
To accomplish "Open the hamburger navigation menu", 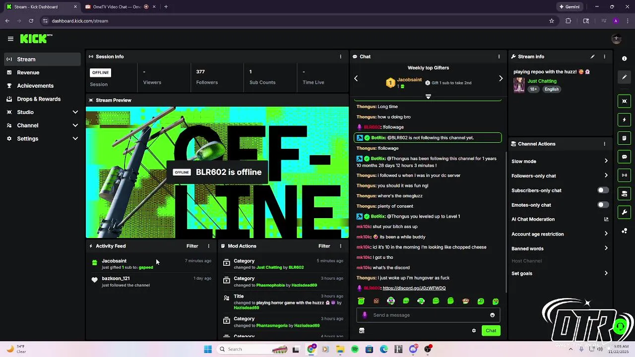I will [x=10, y=39].
